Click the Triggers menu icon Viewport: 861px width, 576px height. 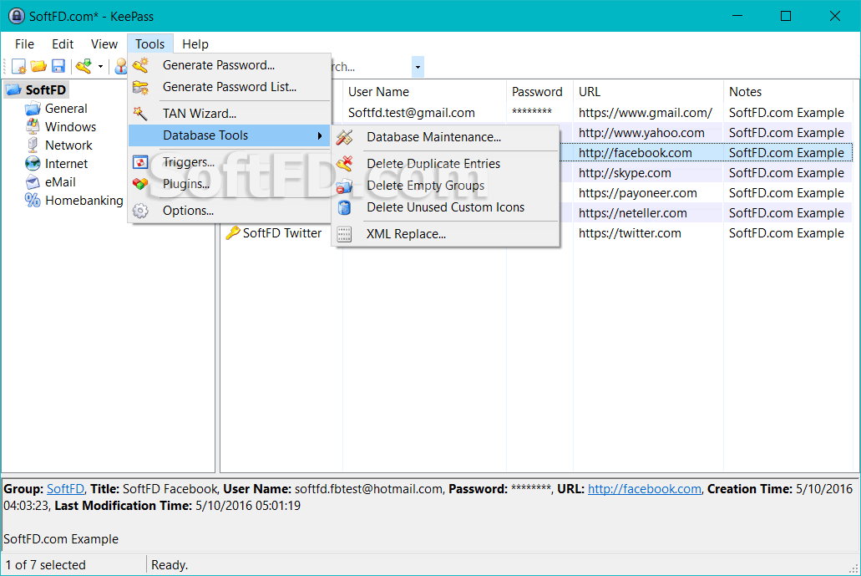[140, 162]
